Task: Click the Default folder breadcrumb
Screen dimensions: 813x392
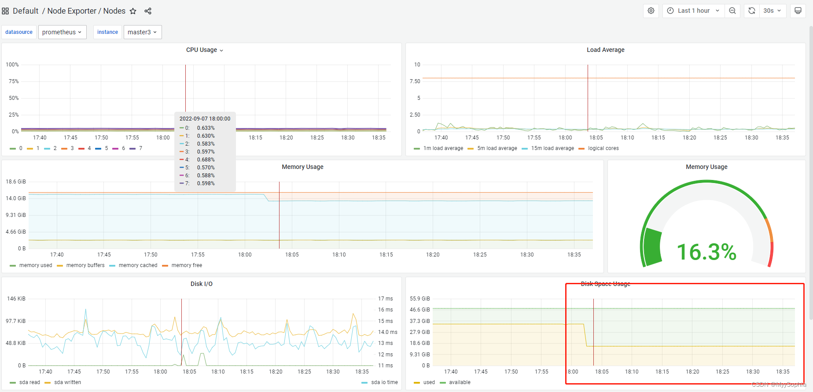Action: 26,11
